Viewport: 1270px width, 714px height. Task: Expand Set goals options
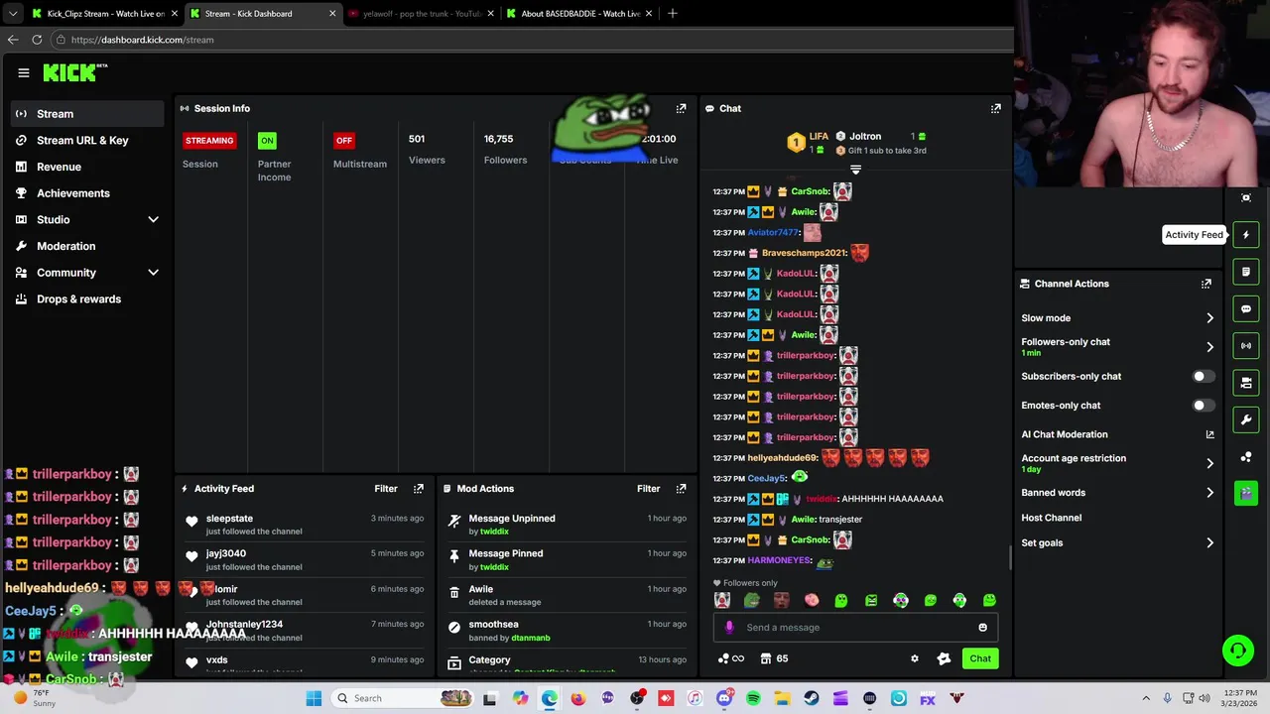1209,543
